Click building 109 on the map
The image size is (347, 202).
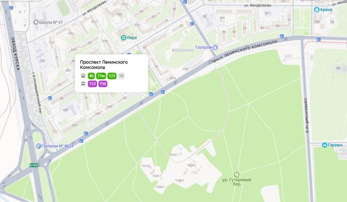[x=65, y=110]
